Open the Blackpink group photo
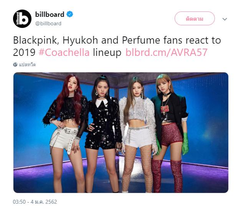Image resolution: width=241 pixels, height=209 pixels. [121, 133]
